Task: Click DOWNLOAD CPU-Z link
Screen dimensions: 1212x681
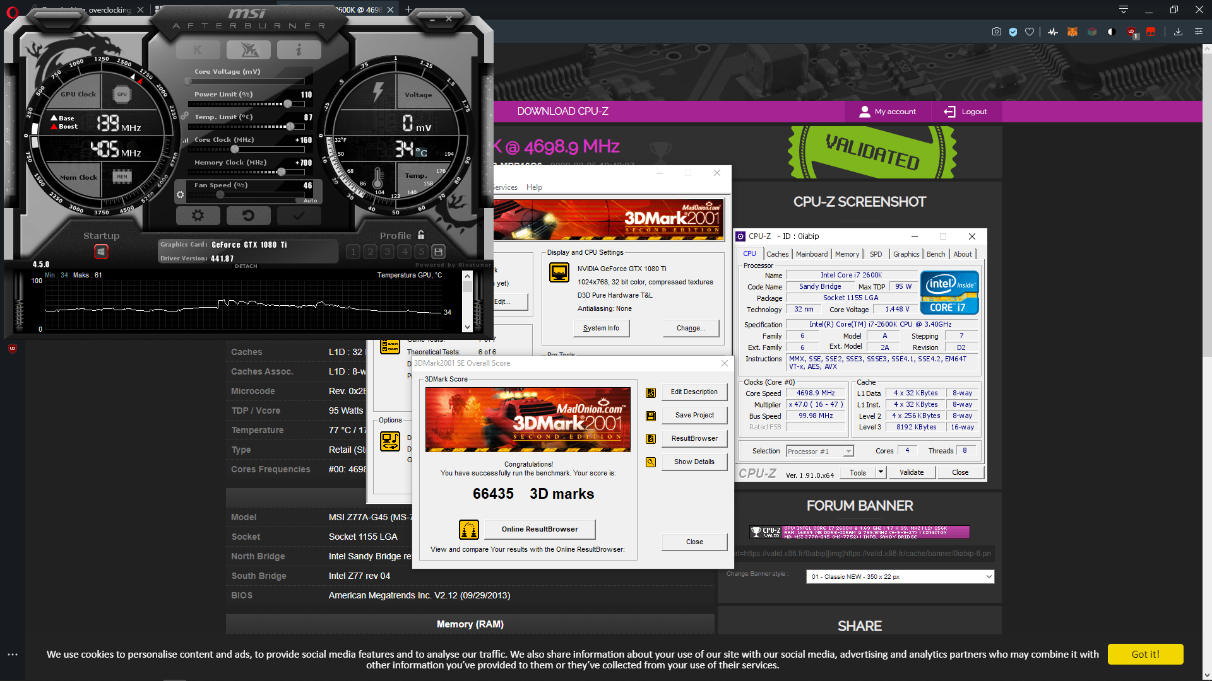Action: point(562,112)
